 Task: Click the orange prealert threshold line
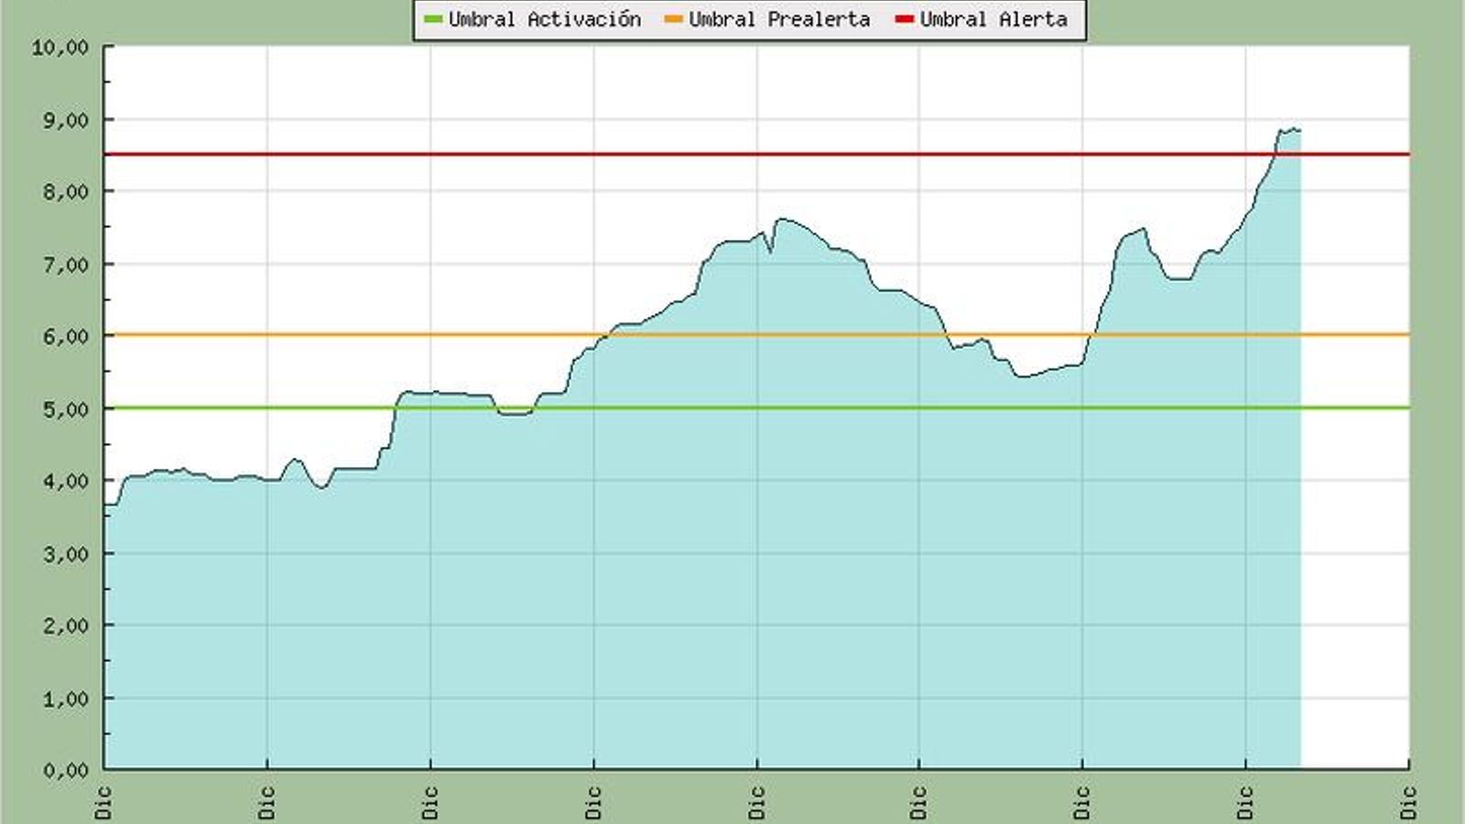(x=366, y=335)
